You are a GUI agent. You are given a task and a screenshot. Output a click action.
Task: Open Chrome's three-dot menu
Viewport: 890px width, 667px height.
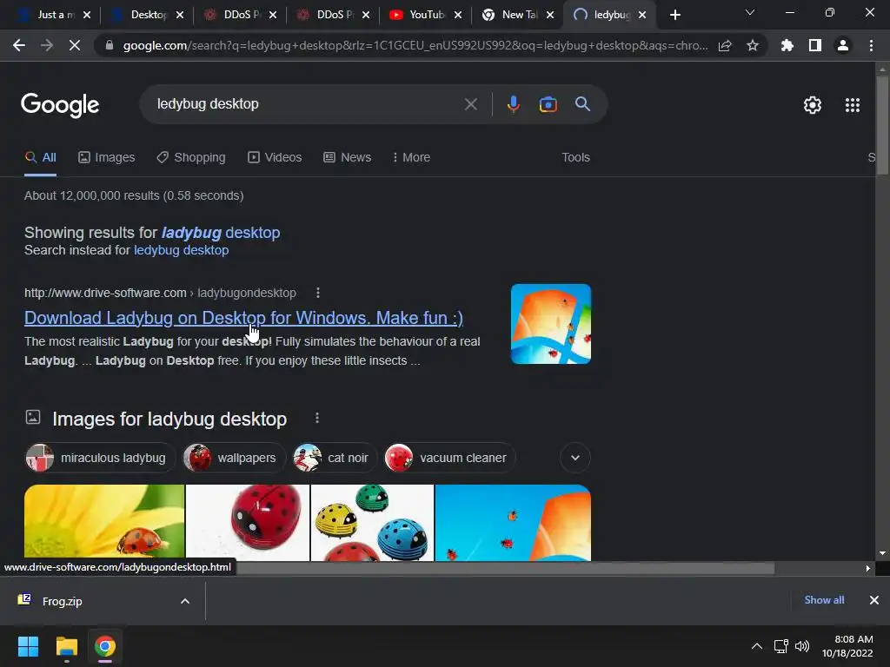pyautogui.click(x=871, y=45)
